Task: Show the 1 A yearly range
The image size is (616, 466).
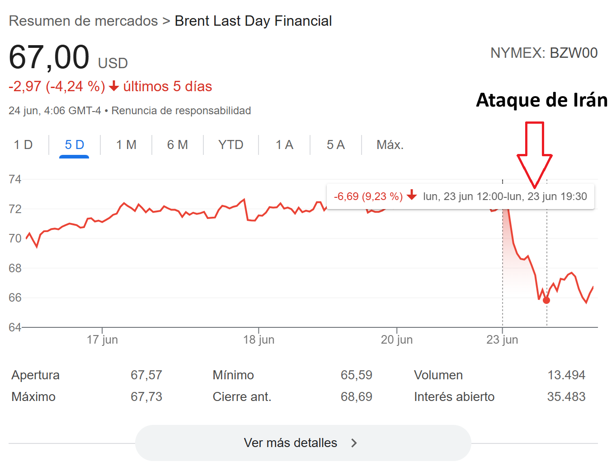Action: pyautogui.click(x=284, y=145)
